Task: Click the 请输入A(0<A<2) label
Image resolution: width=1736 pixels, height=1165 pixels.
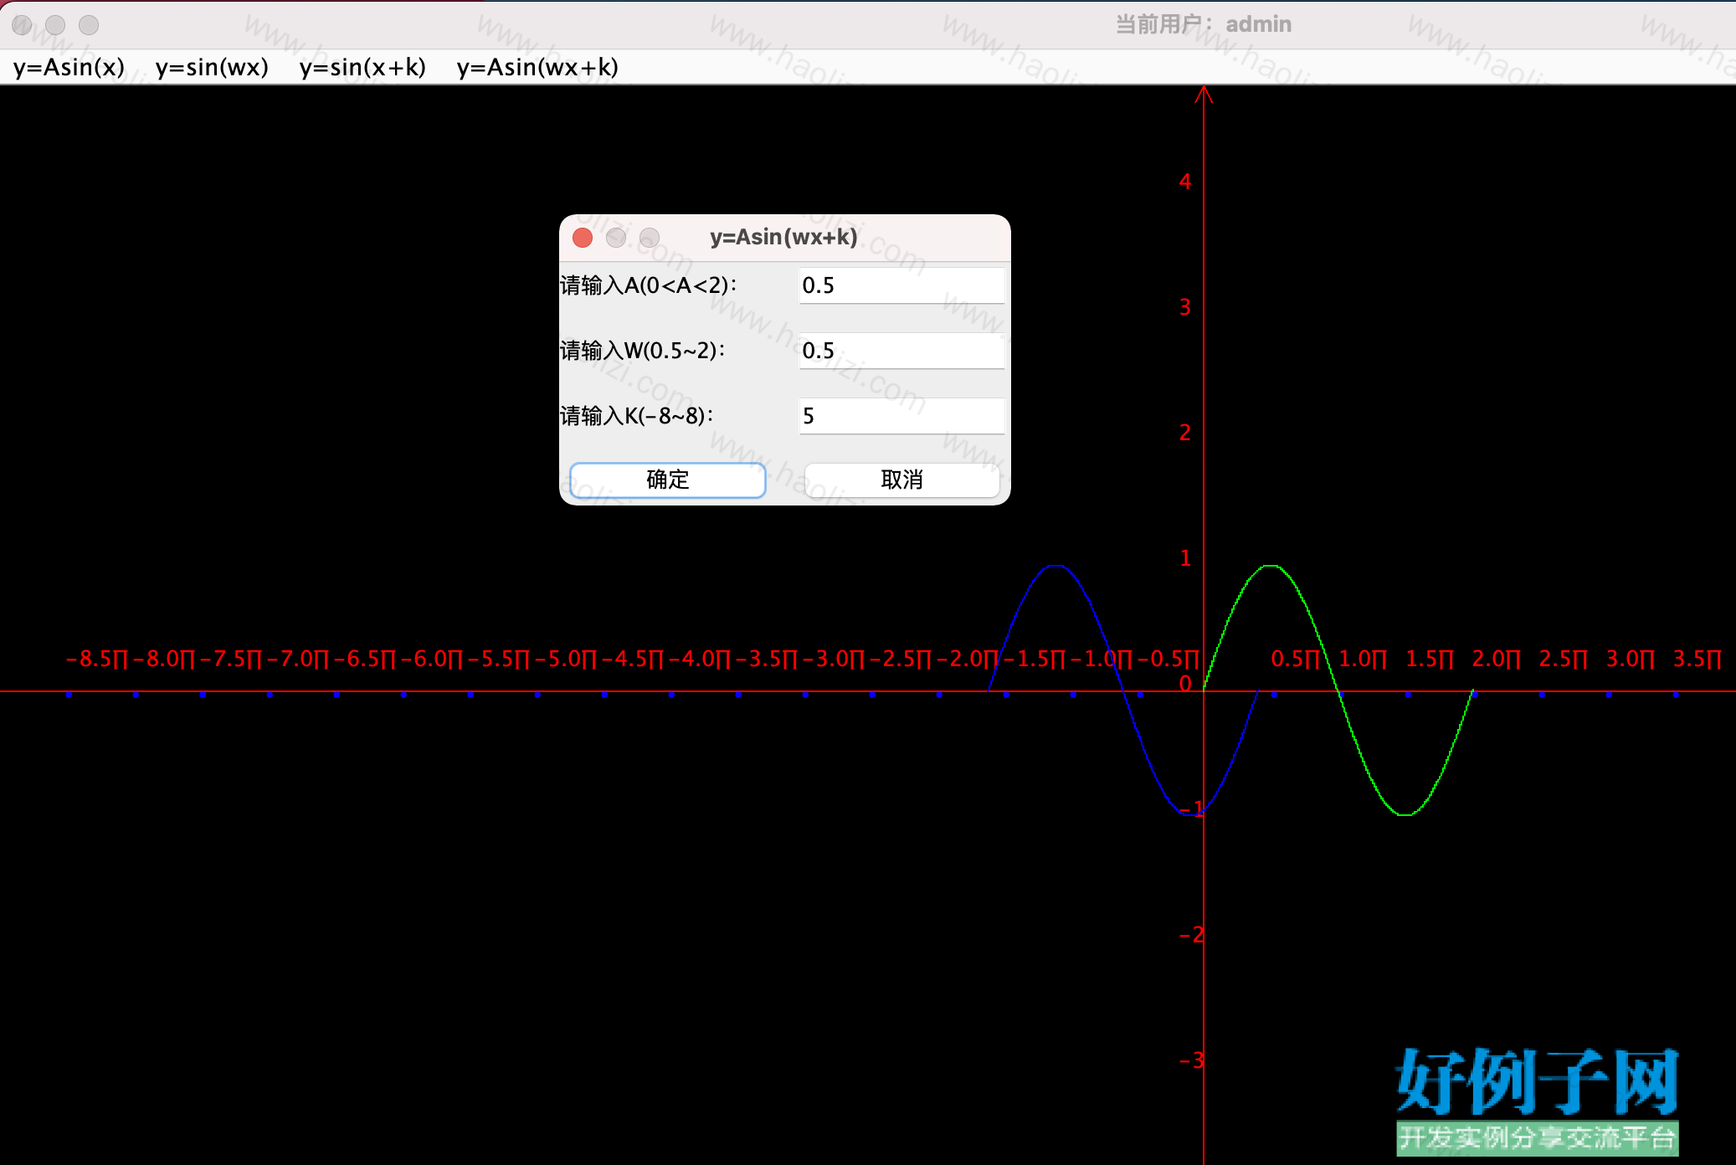Action: pyautogui.click(x=648, y=285)
